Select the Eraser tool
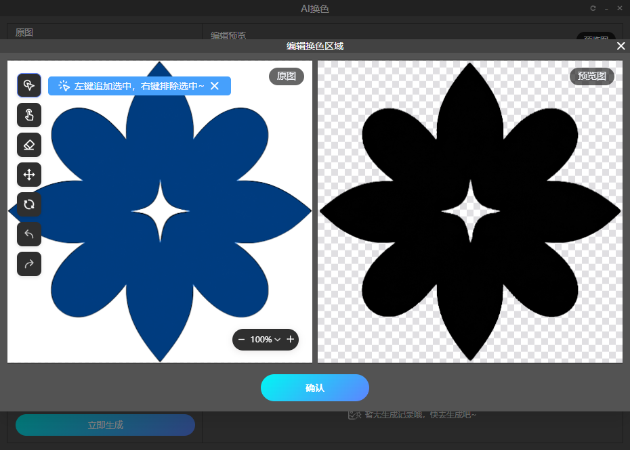Viewport: 630px width, 450px height. (29, 145)
